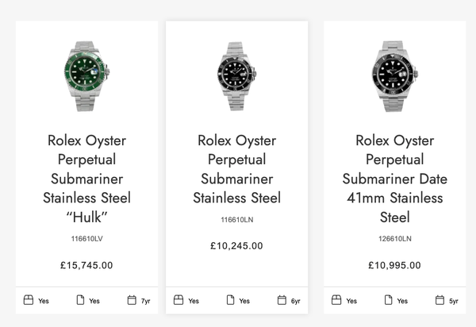Open the Submariner Date 41mm Stainless Steel title
The image size is (476, 327).
pos(394,179)
